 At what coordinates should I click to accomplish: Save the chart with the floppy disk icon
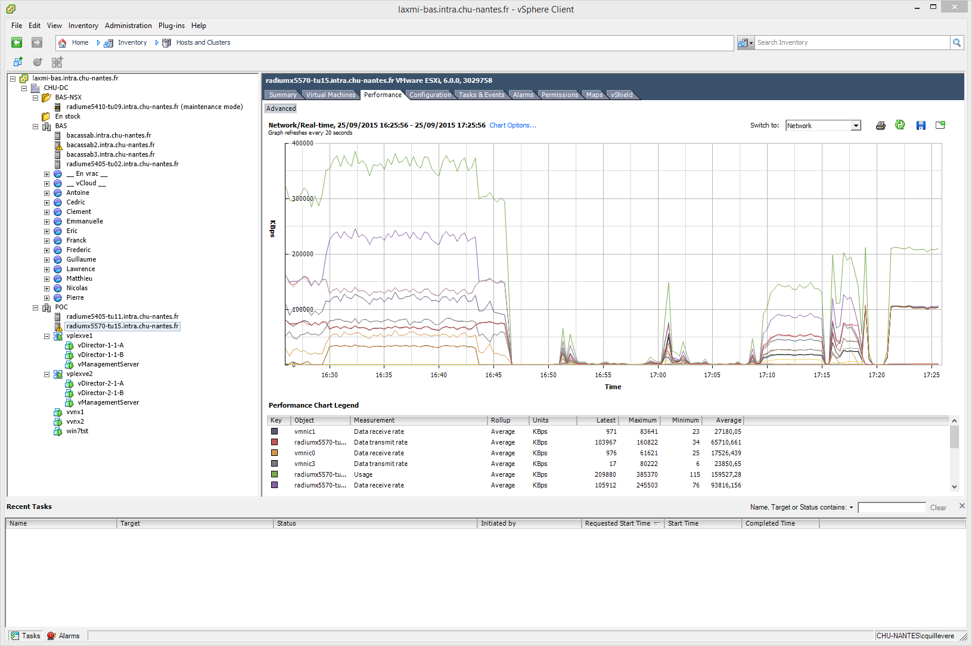tap(921, 126)
